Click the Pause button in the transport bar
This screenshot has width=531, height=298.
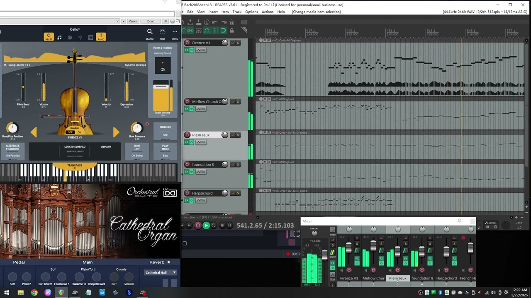click(229, 226)
